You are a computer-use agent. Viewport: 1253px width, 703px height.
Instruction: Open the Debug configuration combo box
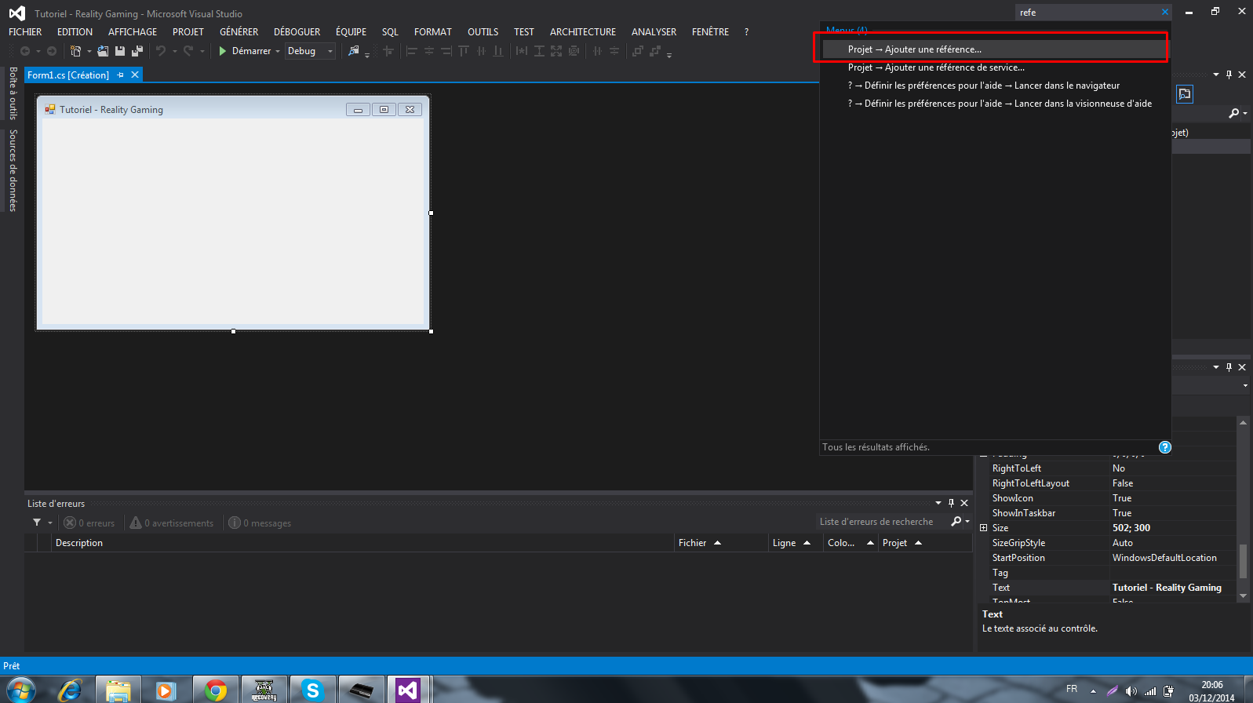tap(310, 51)
